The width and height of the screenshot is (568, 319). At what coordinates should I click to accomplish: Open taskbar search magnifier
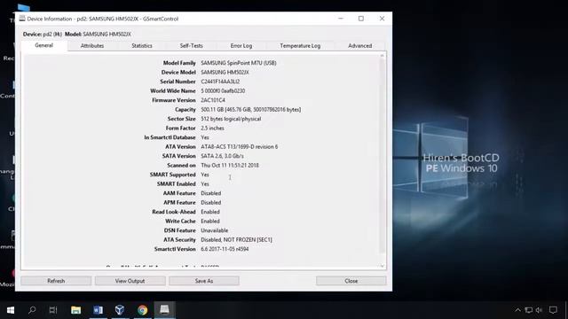pyautogui.click(x=32, y=310)
